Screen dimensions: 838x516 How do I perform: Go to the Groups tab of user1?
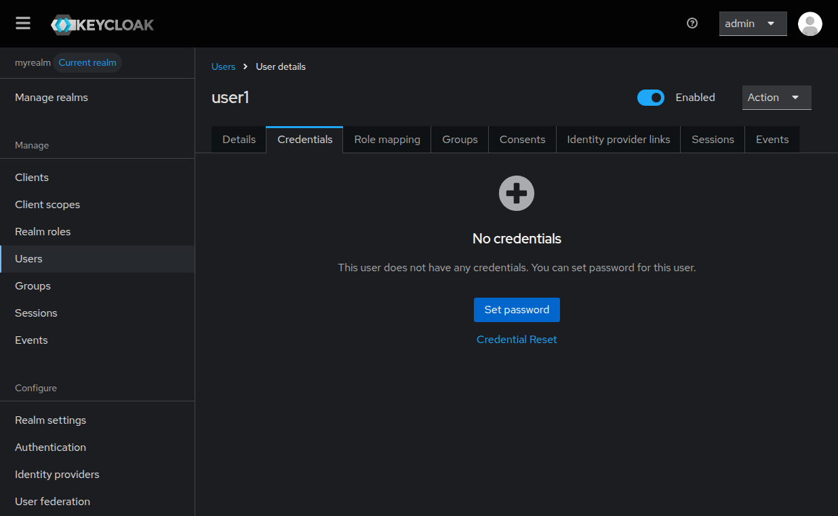[x=460, y=140]
